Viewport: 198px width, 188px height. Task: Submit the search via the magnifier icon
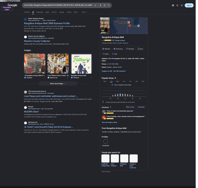coord(109,6)
